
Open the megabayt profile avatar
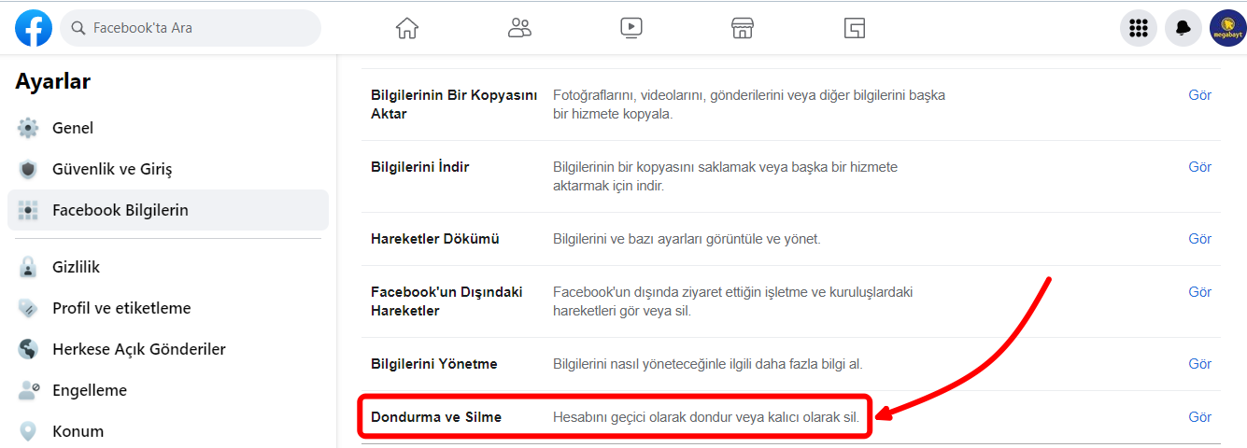[x=1227, y=28]
